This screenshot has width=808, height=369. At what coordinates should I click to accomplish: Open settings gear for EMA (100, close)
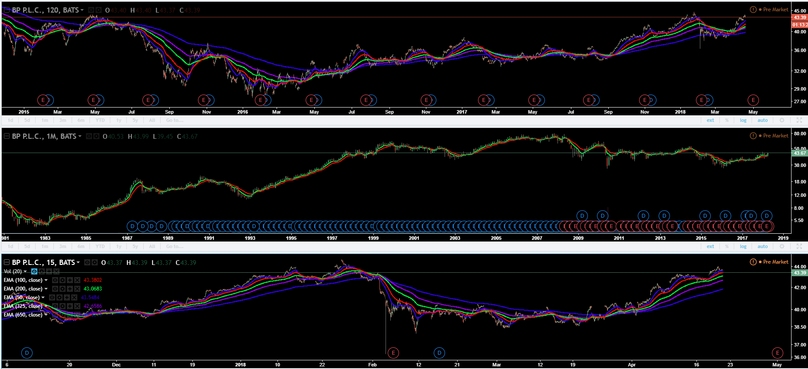pos(63,280)
